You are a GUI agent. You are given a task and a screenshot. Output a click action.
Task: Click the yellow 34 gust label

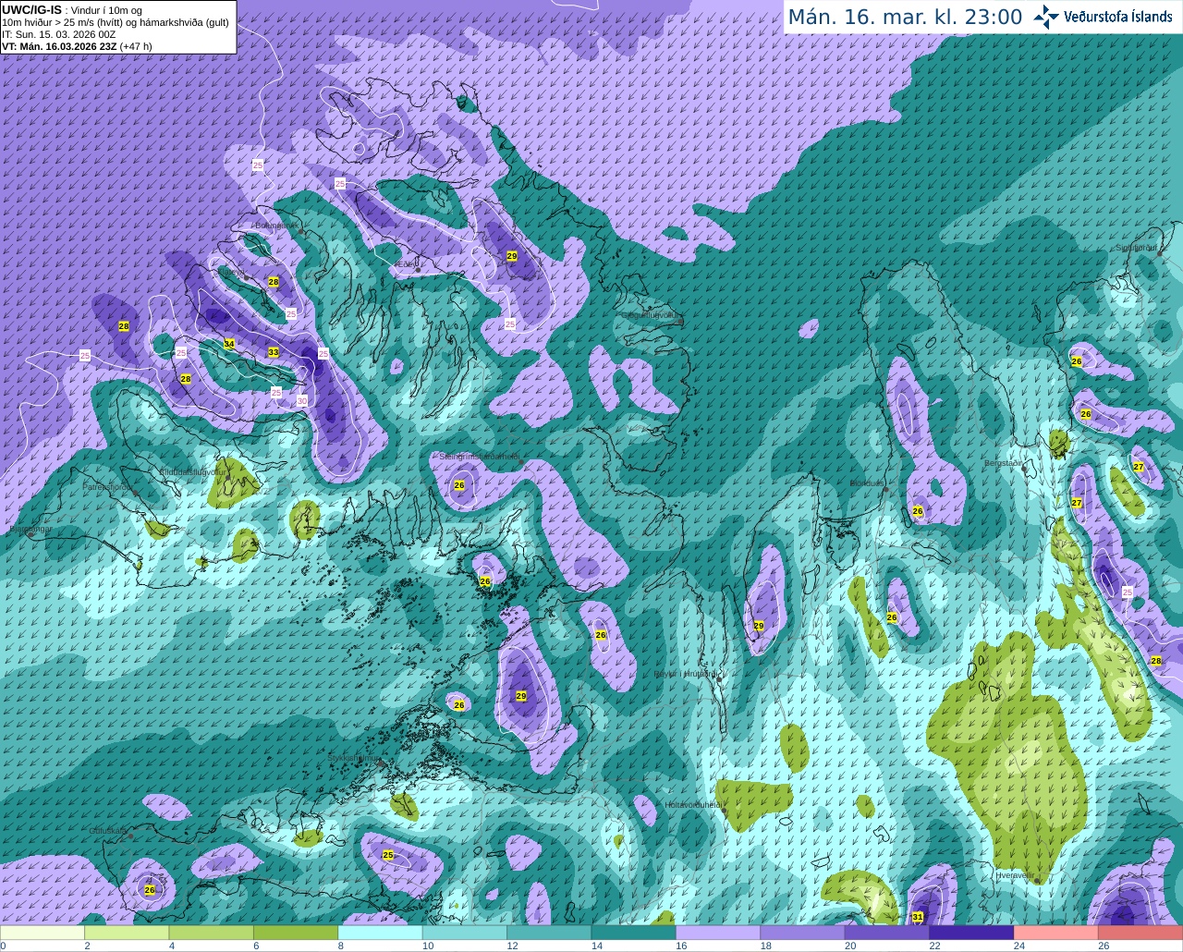tap(229, 344)
